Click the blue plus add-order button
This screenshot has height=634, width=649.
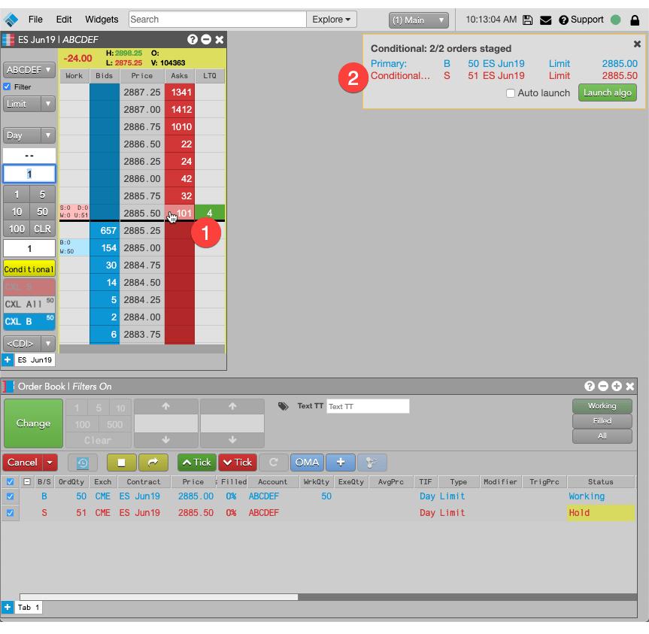340,463
